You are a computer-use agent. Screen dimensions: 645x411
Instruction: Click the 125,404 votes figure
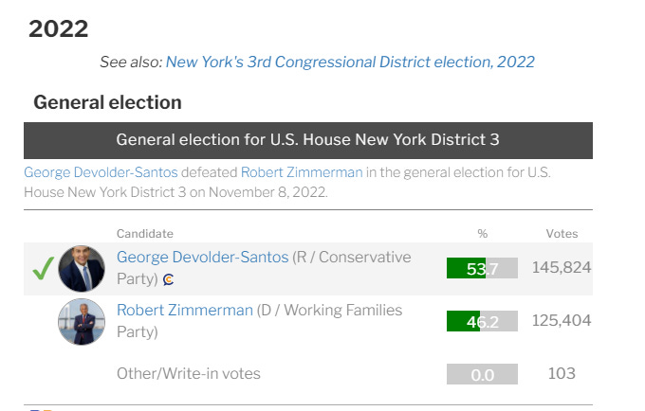pos(562,321)
